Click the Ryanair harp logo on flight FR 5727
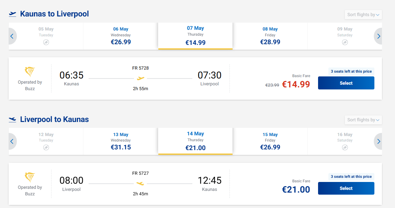This screenshot has width=395, height=208. [30, 177]
